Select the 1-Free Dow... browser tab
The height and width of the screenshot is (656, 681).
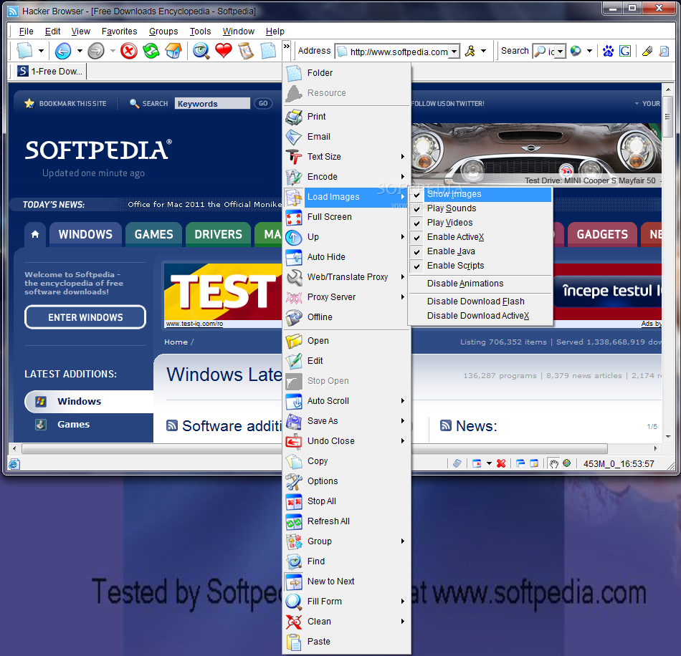[50, 71]
